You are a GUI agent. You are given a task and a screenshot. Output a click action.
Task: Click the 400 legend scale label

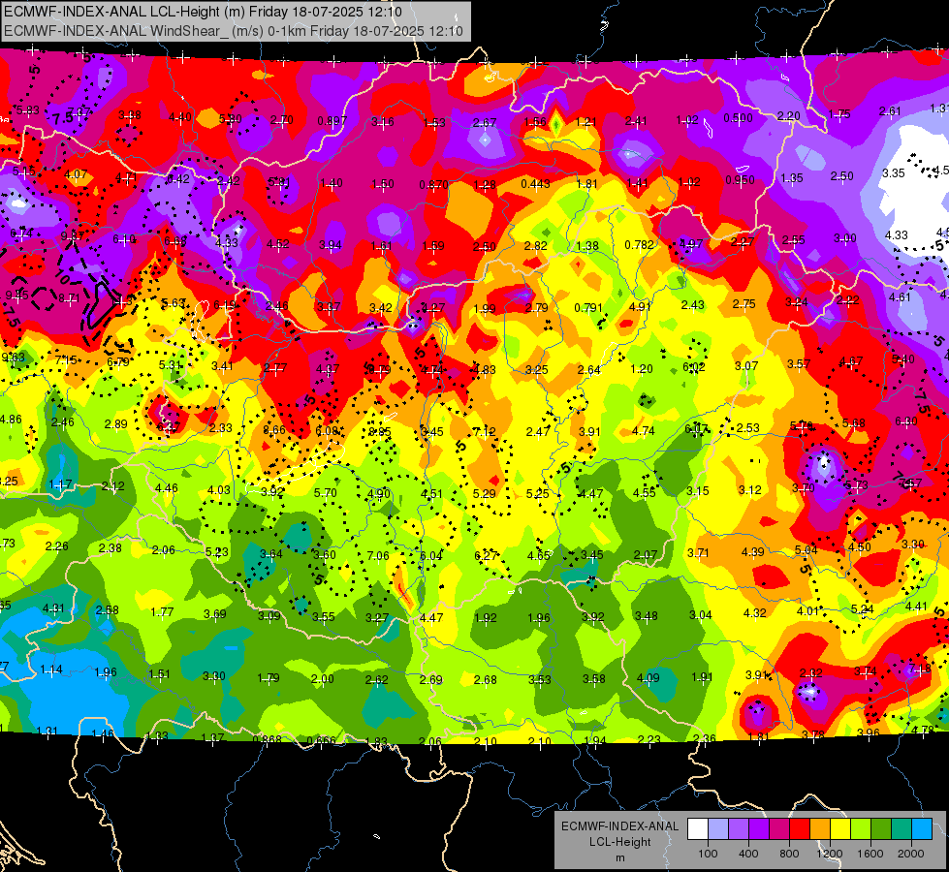click(748, 854)
